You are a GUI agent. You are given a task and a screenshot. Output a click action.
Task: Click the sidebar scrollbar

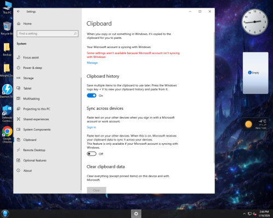(x=81, y=134)
